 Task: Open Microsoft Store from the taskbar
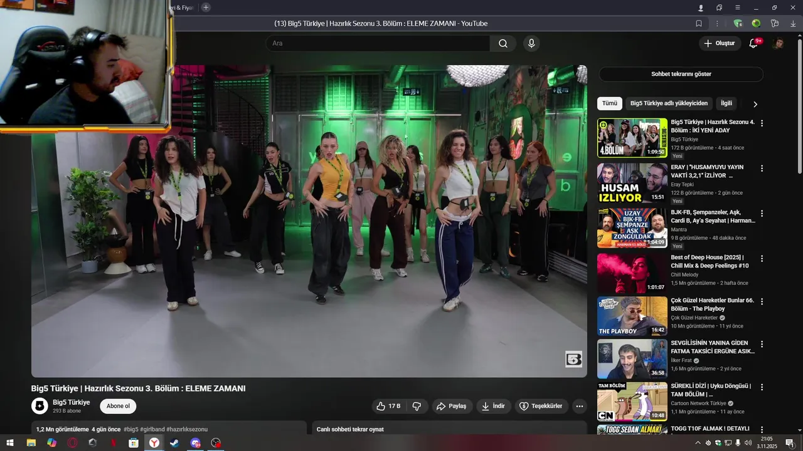point(134,443)
